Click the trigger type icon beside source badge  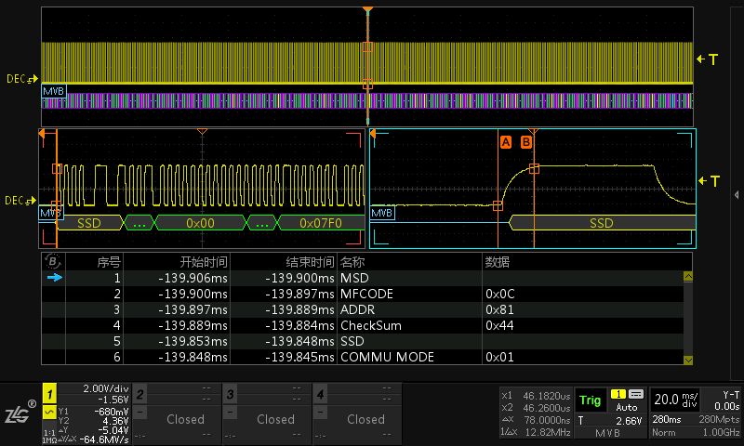point(636,394)
